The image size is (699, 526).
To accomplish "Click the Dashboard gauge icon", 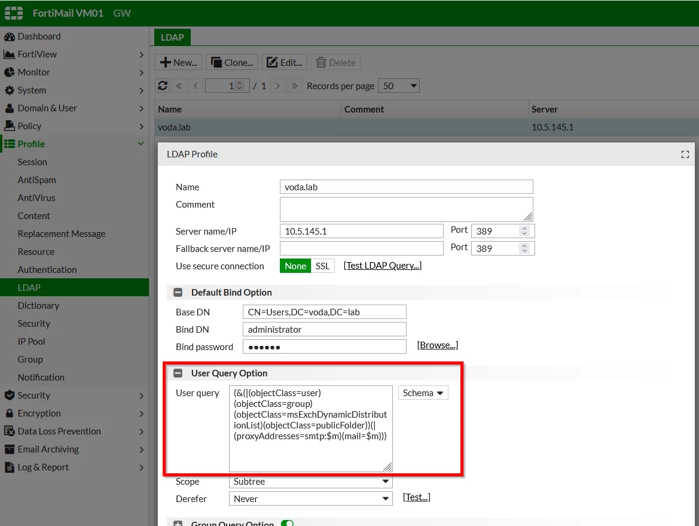I will [x=10, y=37].
